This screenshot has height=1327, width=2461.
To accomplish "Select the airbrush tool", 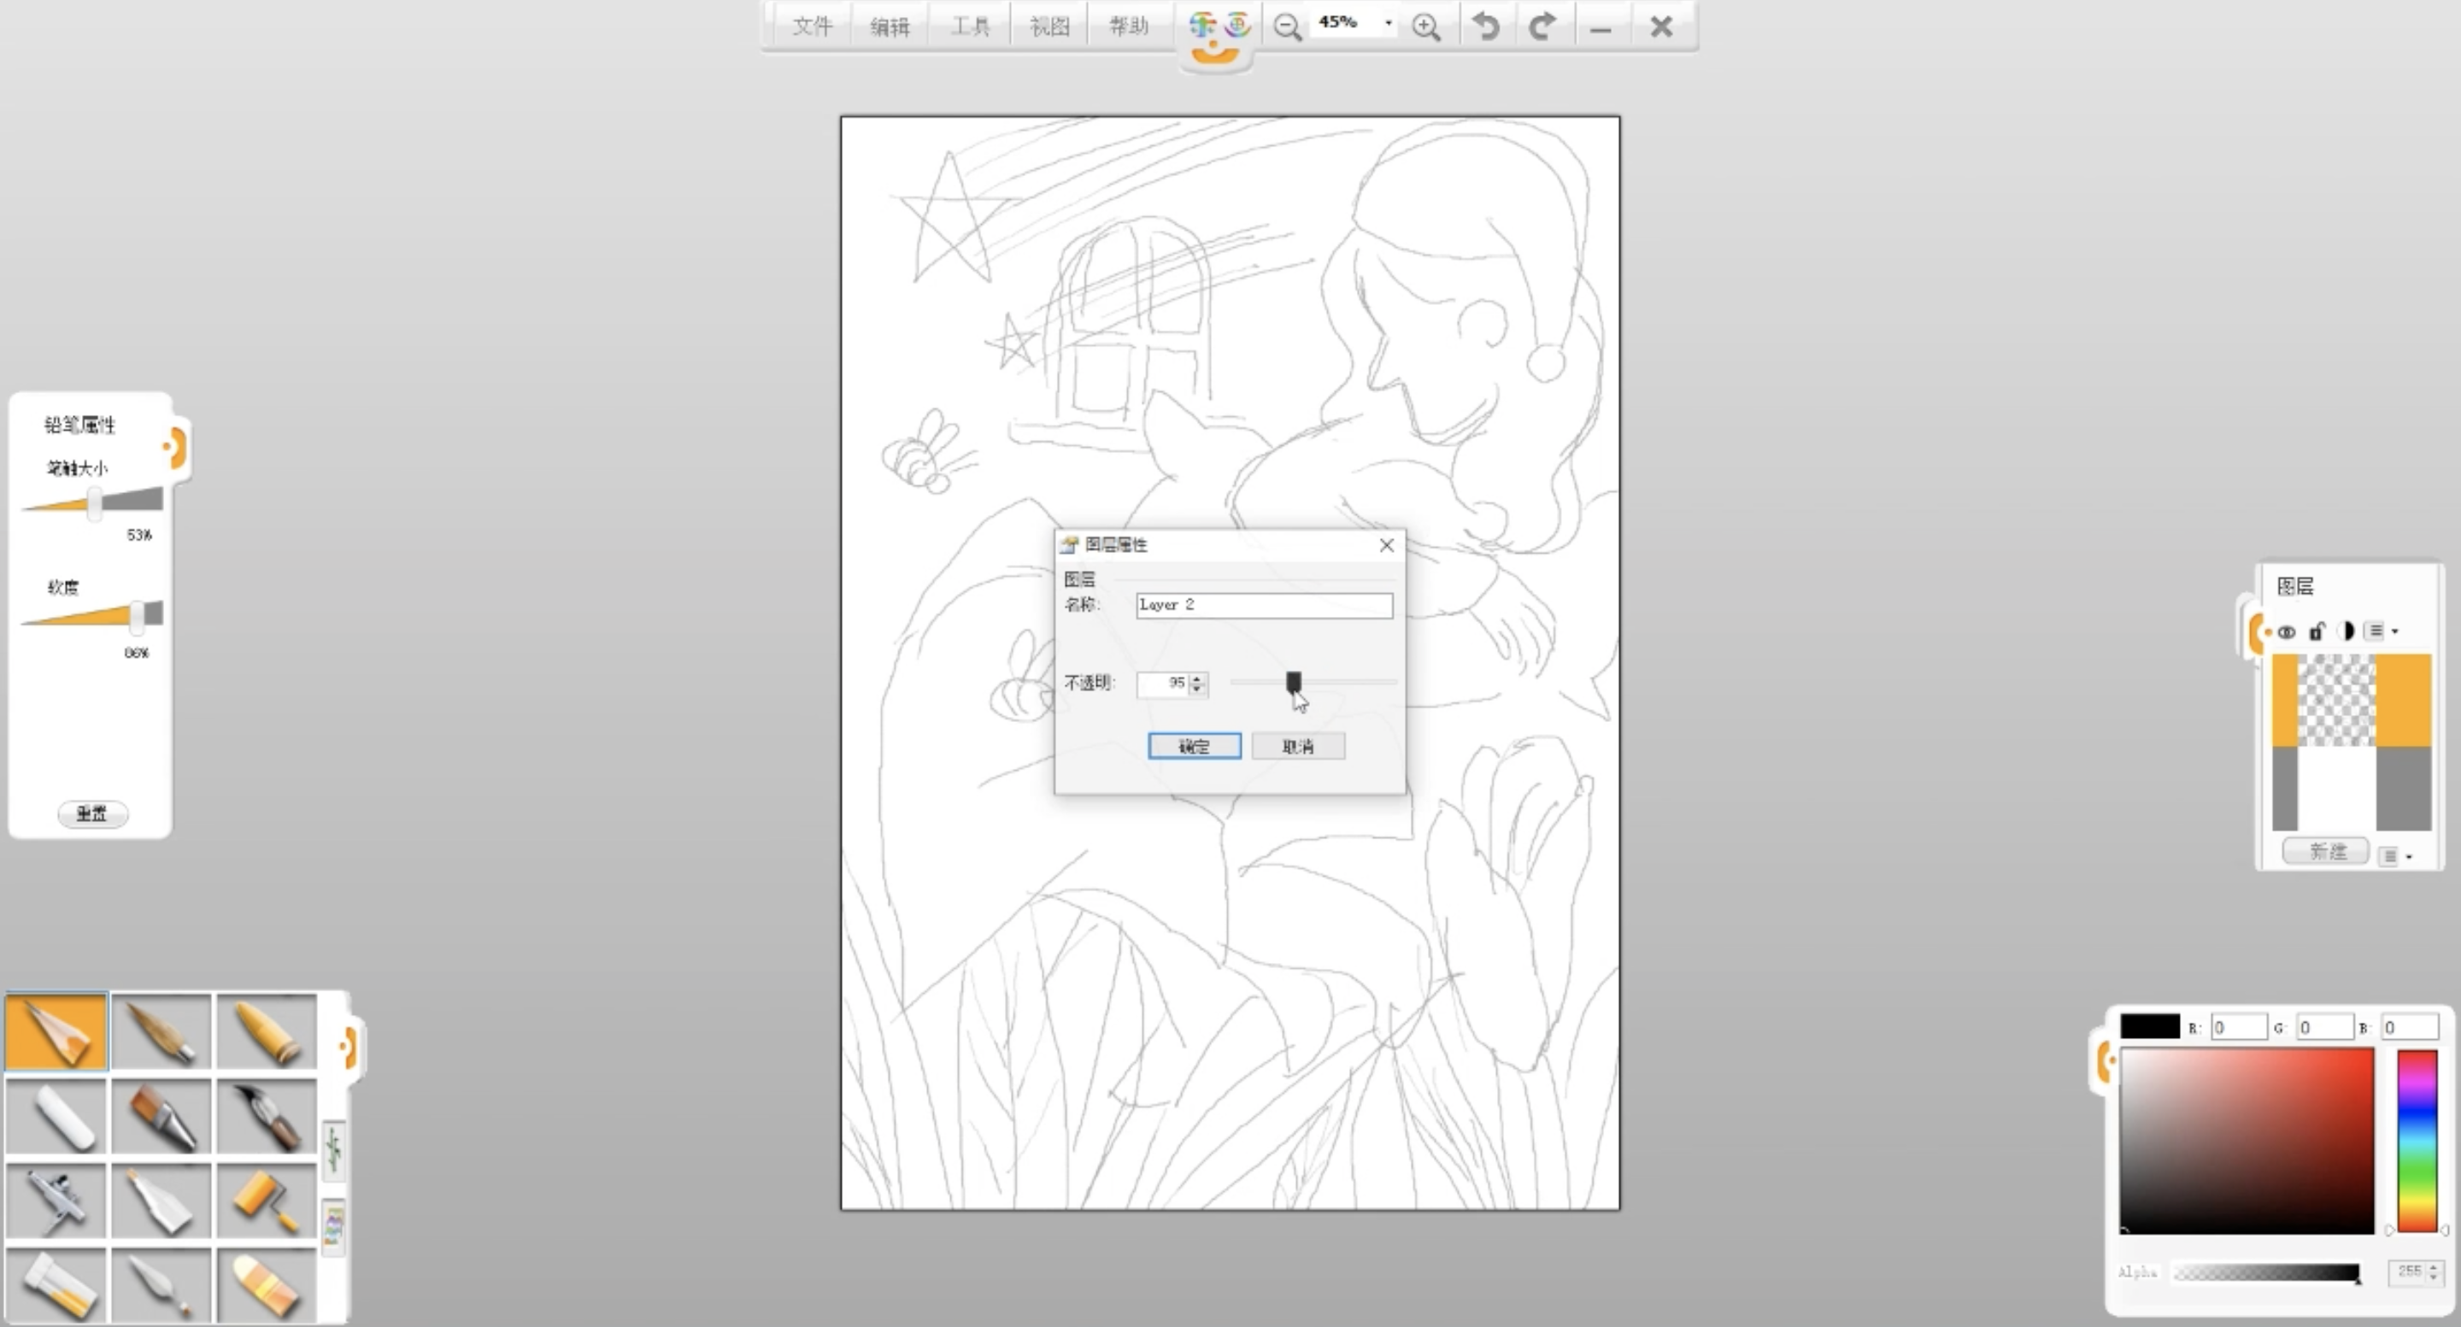I will click(56, 1201).
